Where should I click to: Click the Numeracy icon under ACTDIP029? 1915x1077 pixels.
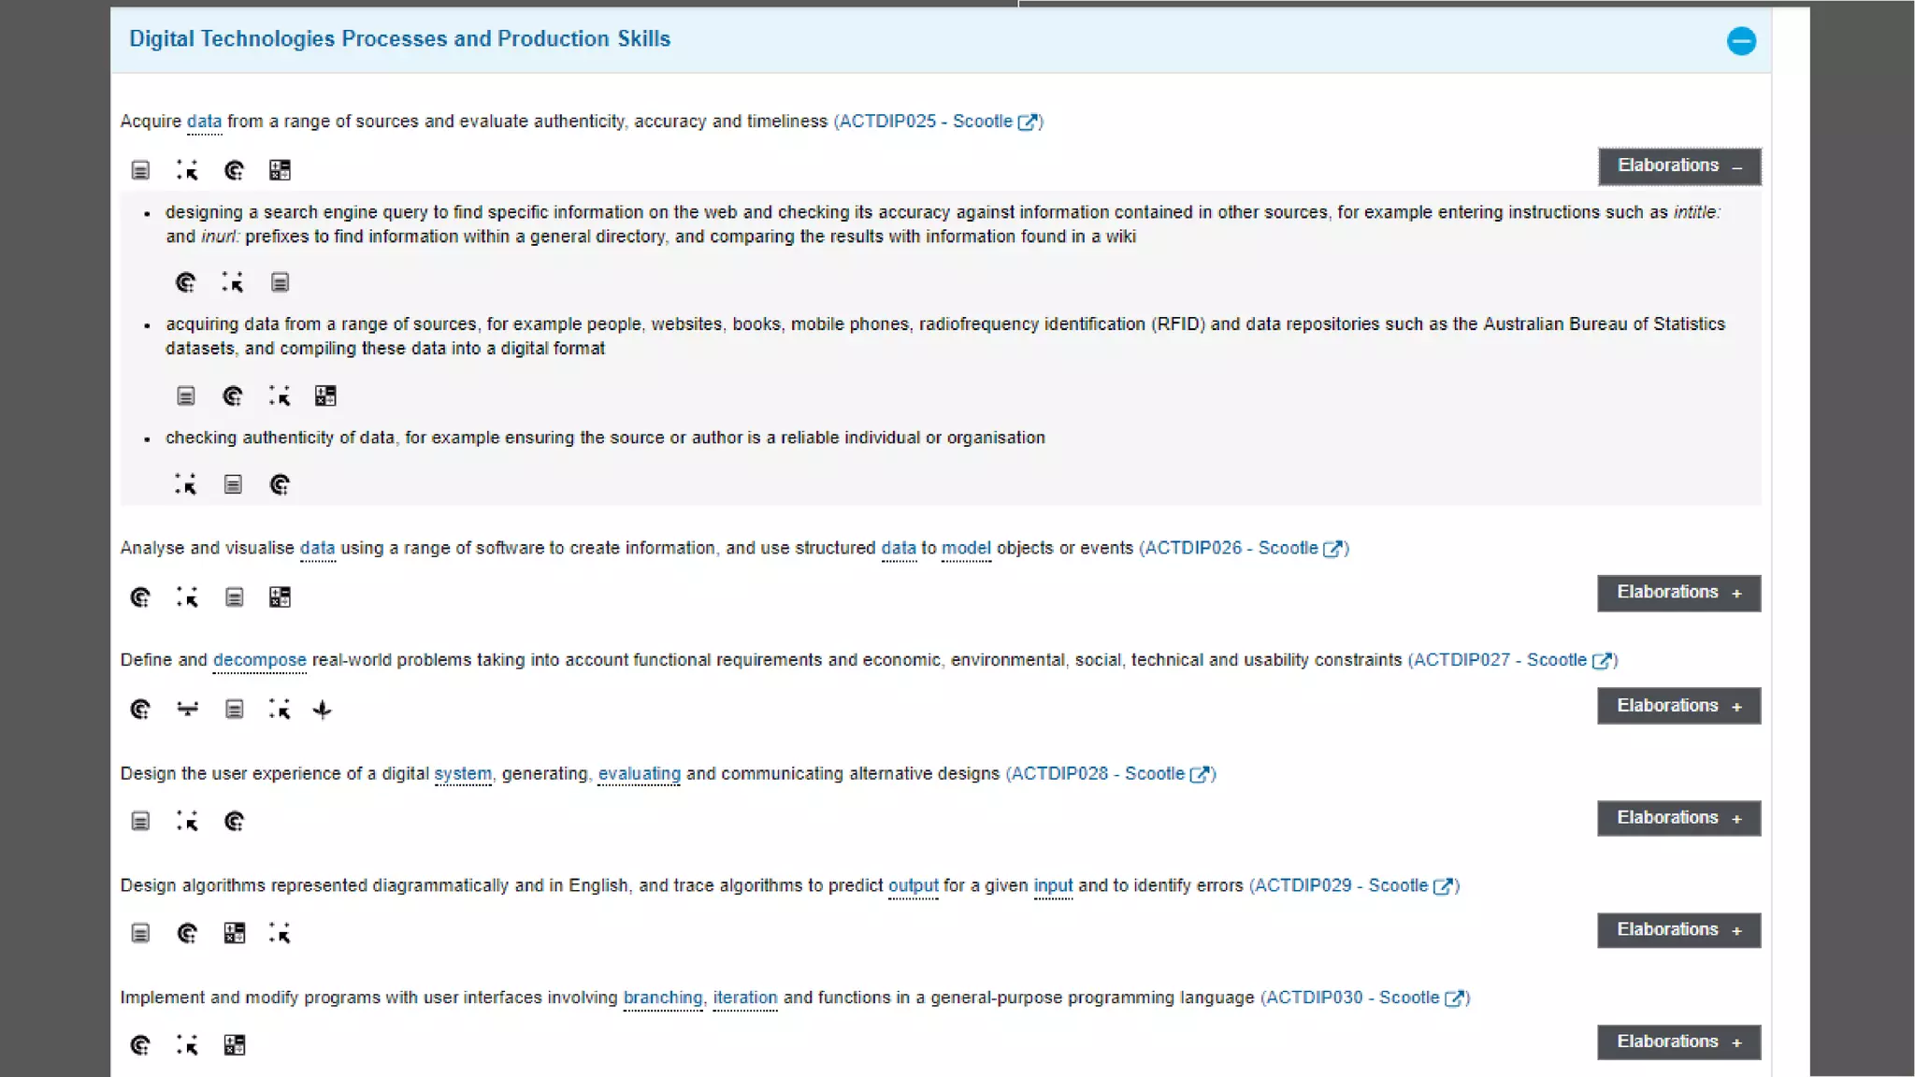click(234, 933)
